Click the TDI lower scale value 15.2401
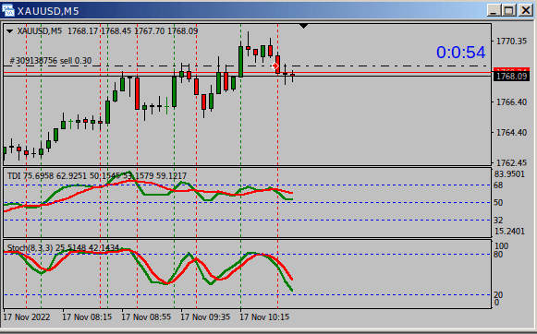 click(509, 232)
